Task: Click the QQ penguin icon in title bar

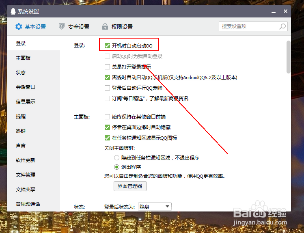Action: (13, 11)
